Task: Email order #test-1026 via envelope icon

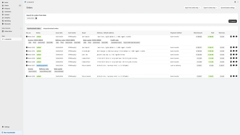Action: (x=234, y=76)
